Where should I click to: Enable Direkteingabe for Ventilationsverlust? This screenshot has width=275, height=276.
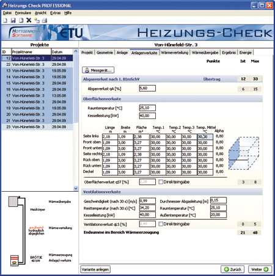point(161,224)
